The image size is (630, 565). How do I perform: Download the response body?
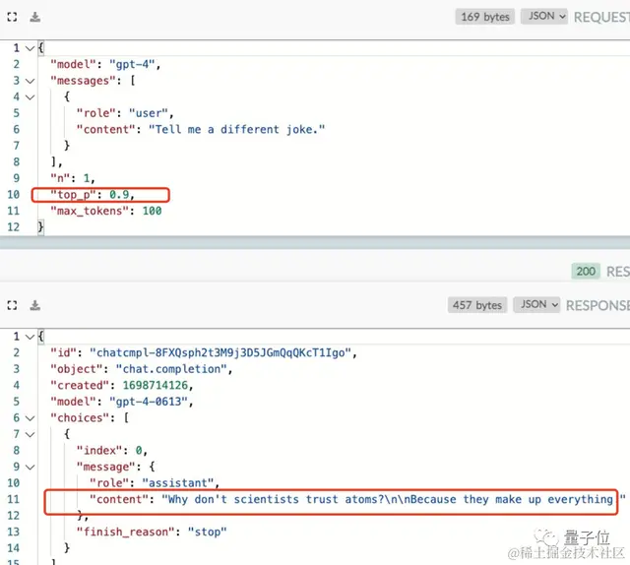click(x=35, y=305)
